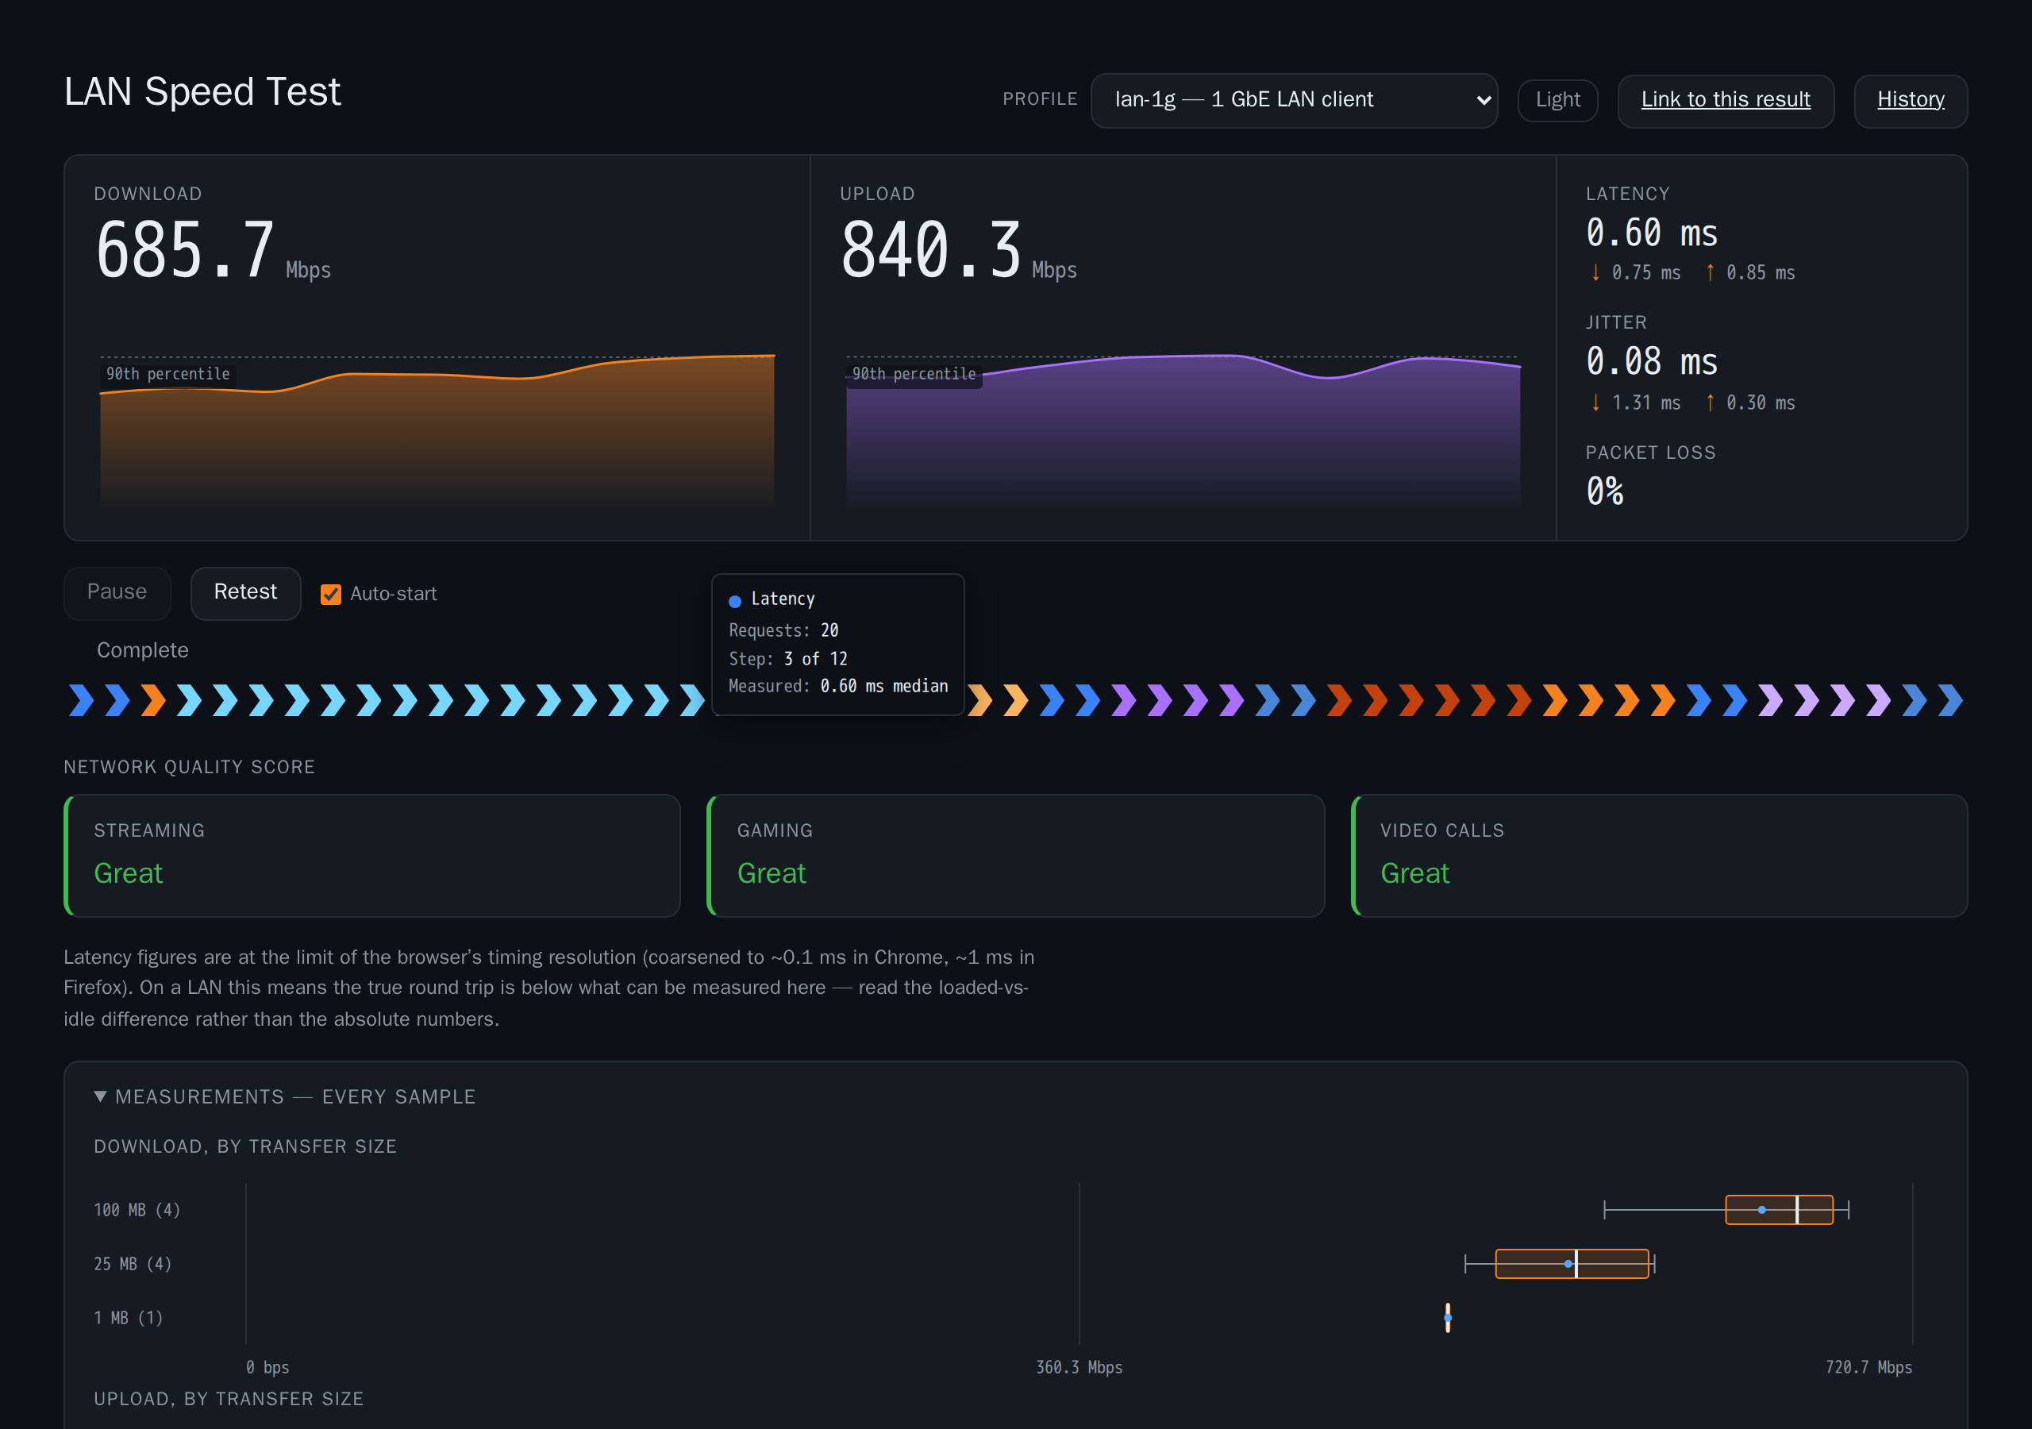Click the first dark red-orange chevron in the strip
This screenshot has width=2032, height=1429.
[1340, 700]
